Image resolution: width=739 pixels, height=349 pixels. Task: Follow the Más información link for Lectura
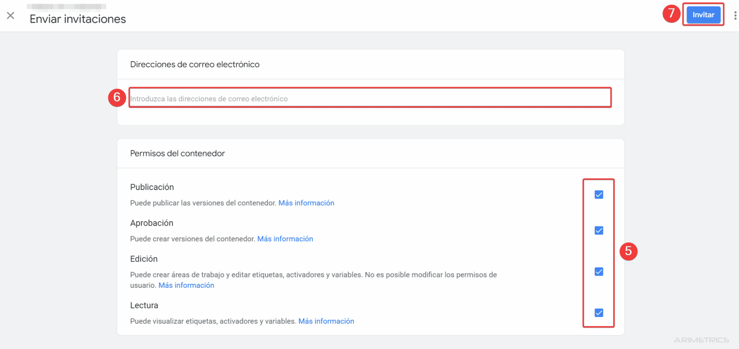tap(326, 321)
